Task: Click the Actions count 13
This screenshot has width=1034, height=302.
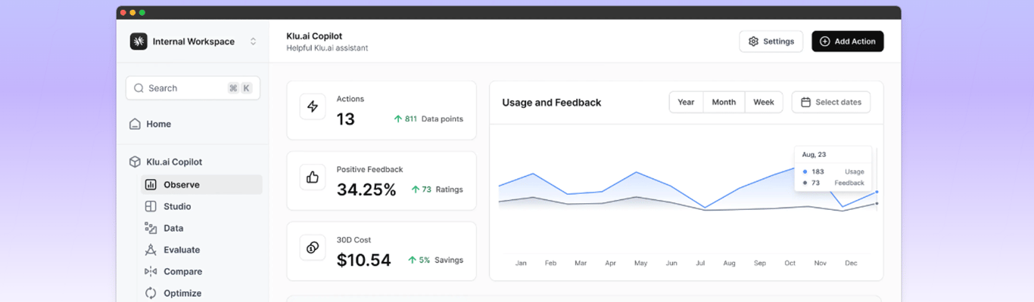Action: (x=346, y=119)
